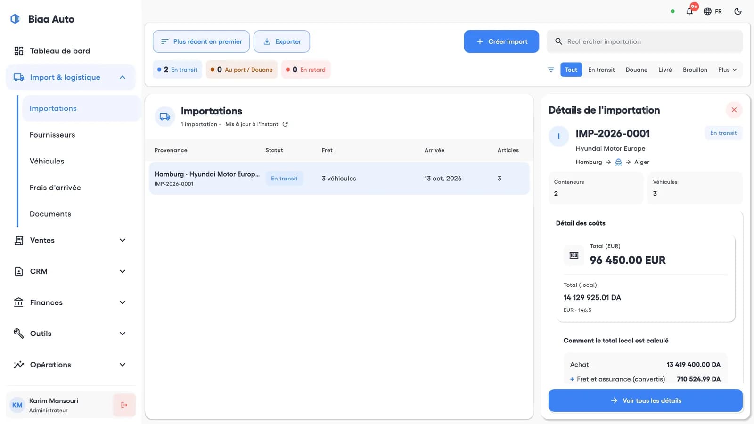
Task: Switch to the Douane filter tab
Action: click(x=636, y=70)
